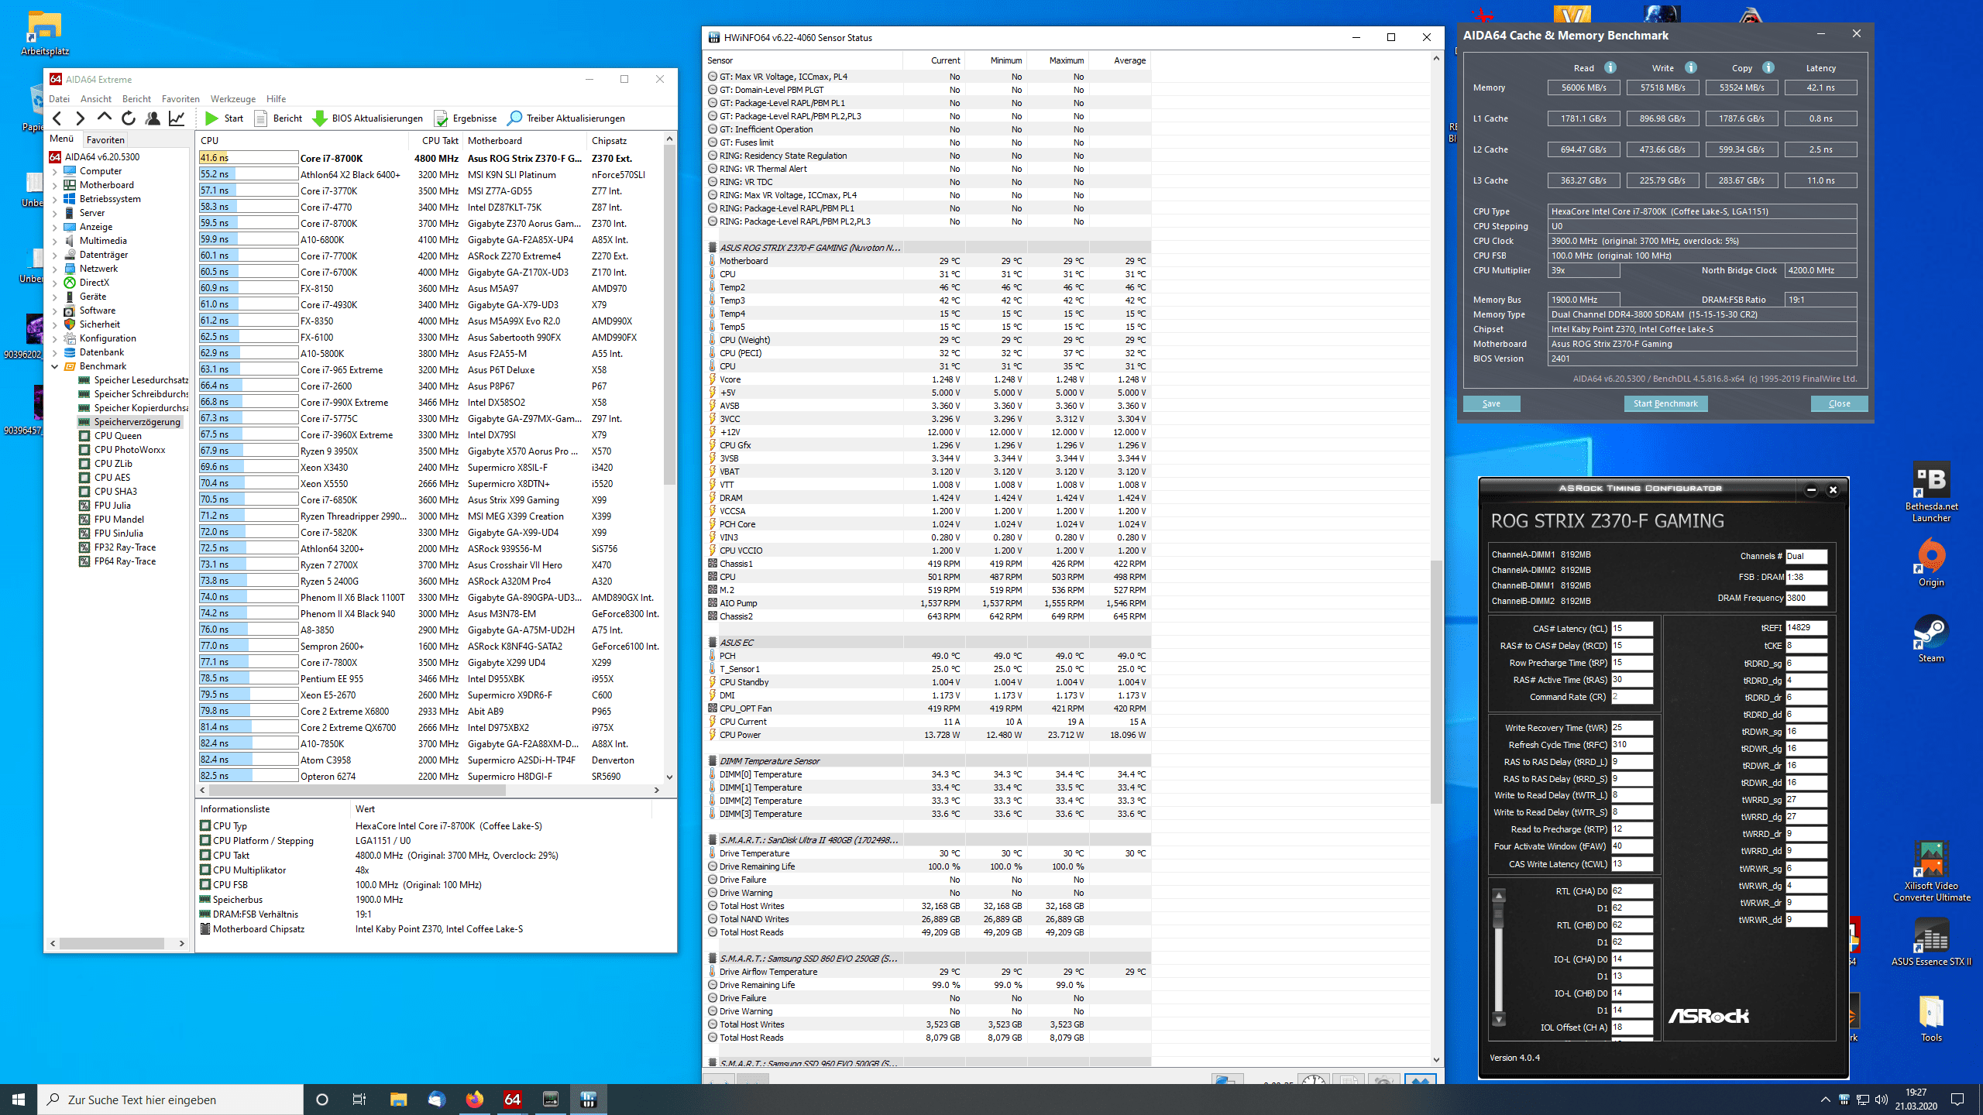
Task: Open the Tools folder on the desktop
Action: (1931, 1017)
